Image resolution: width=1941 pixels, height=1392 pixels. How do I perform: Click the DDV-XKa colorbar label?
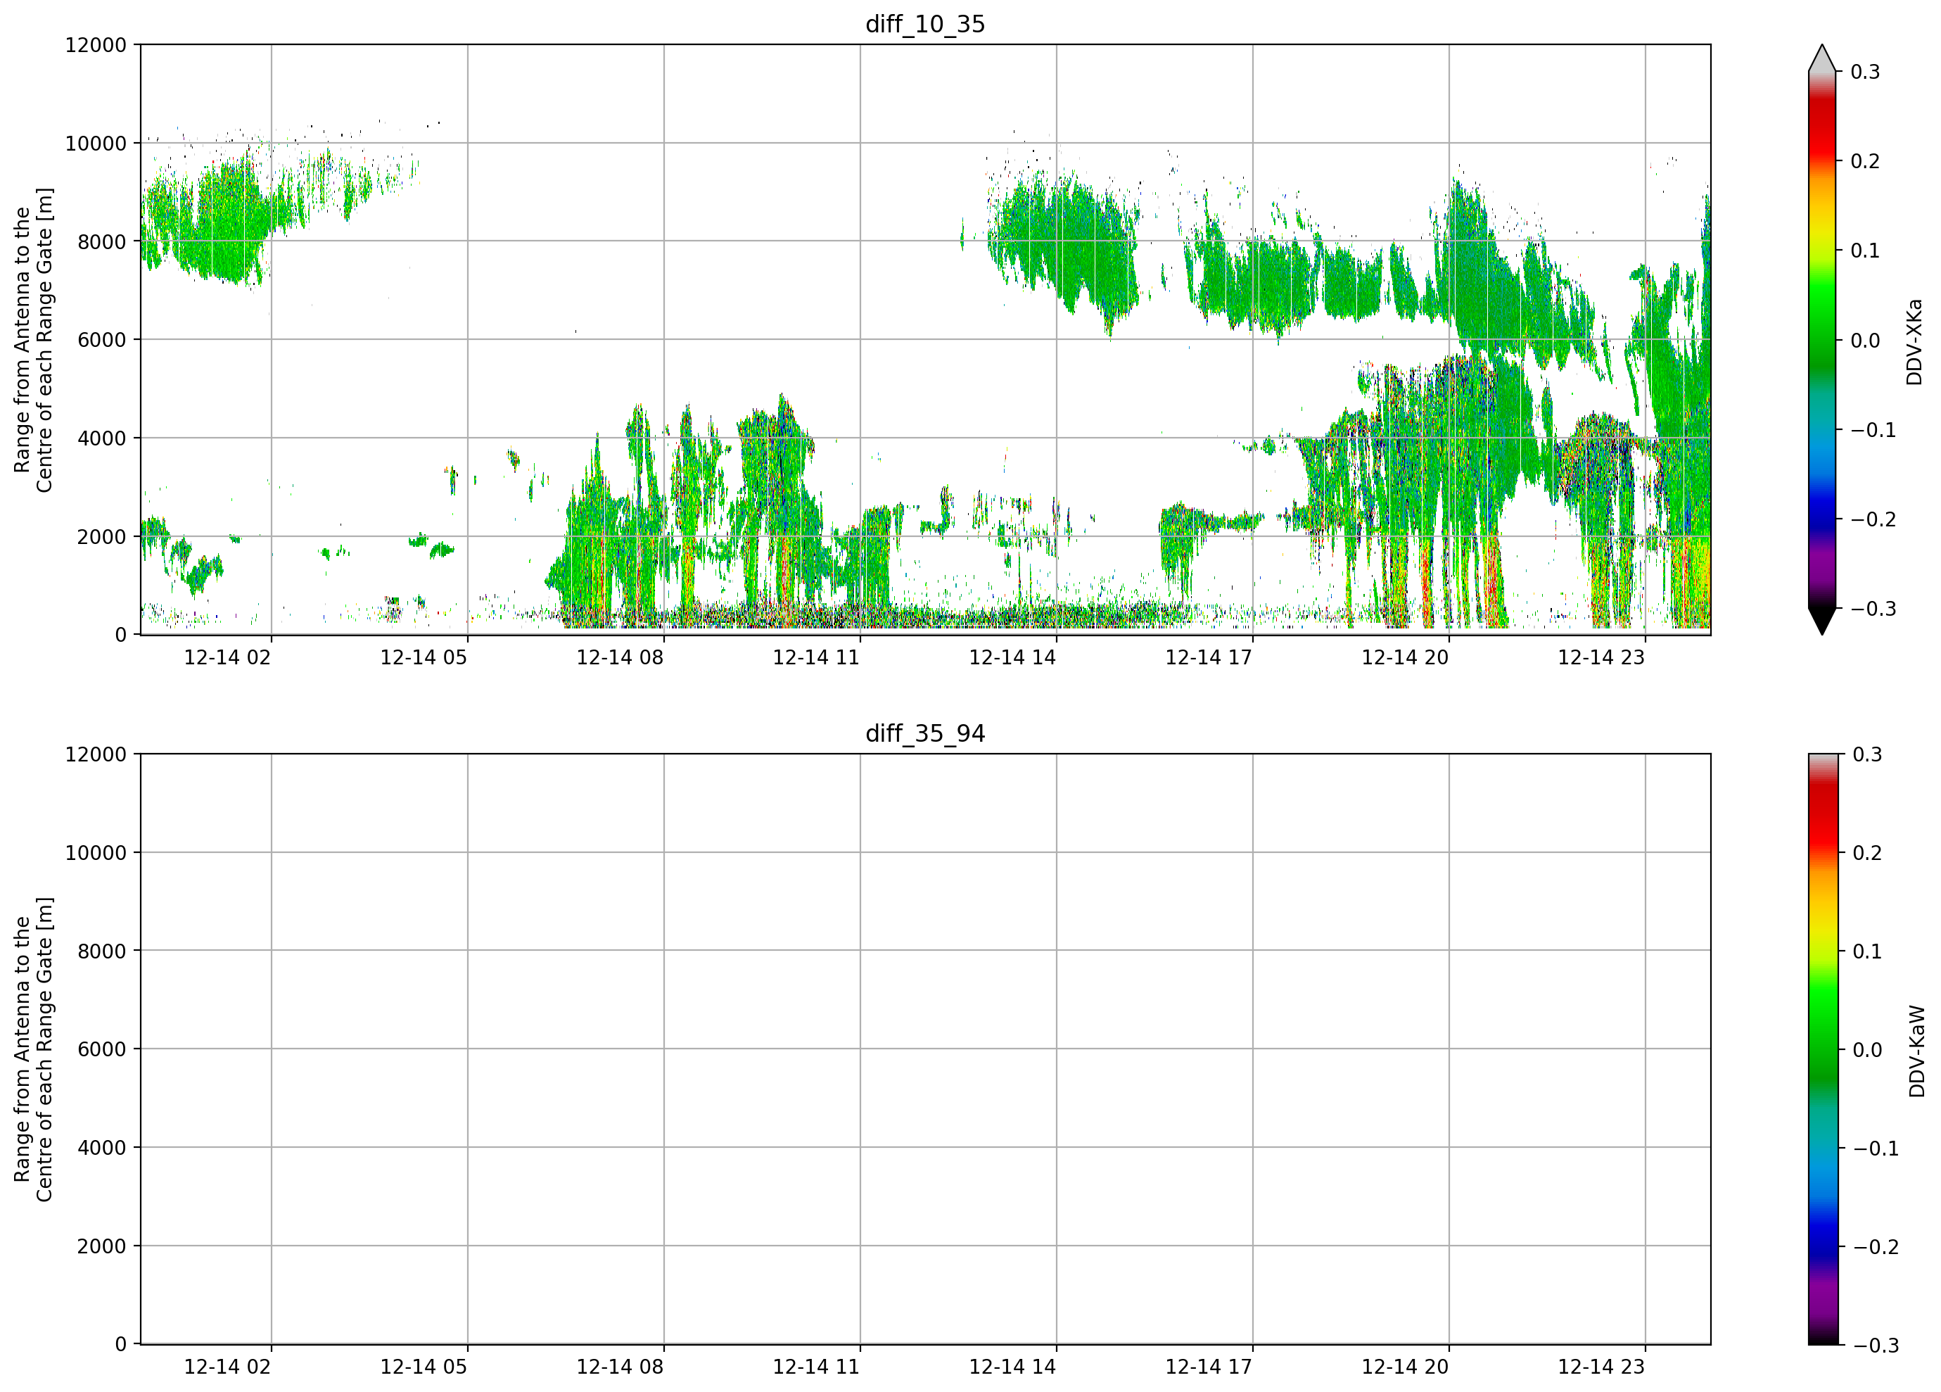coord(1914,341)
